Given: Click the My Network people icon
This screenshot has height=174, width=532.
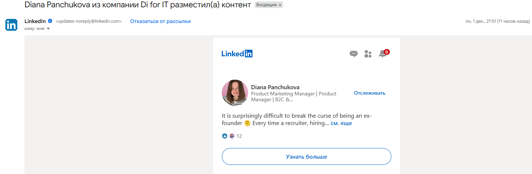Looking at the screenshot, I should point(368,54).
